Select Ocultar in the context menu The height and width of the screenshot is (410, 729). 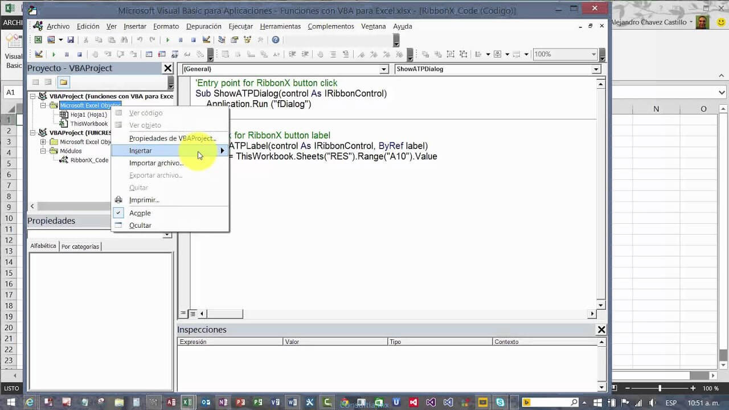point(140,225)
